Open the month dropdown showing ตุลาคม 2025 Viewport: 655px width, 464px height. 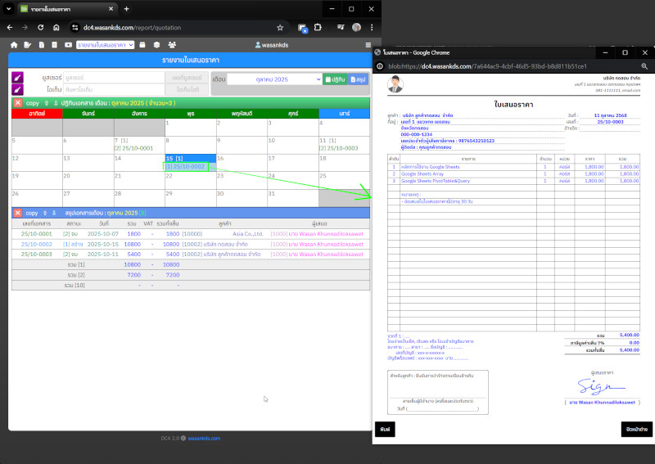274,79
